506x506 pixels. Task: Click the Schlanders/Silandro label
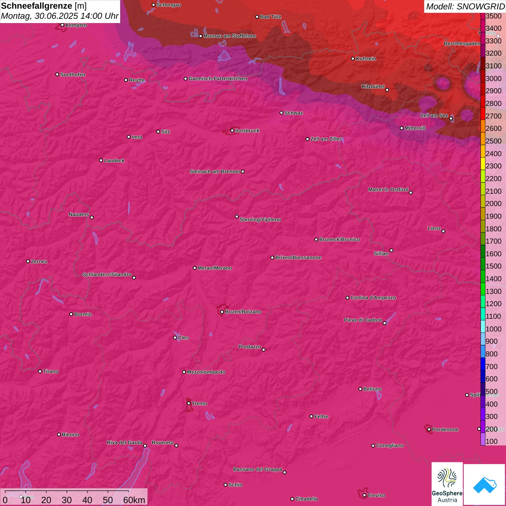click(107, 274)
